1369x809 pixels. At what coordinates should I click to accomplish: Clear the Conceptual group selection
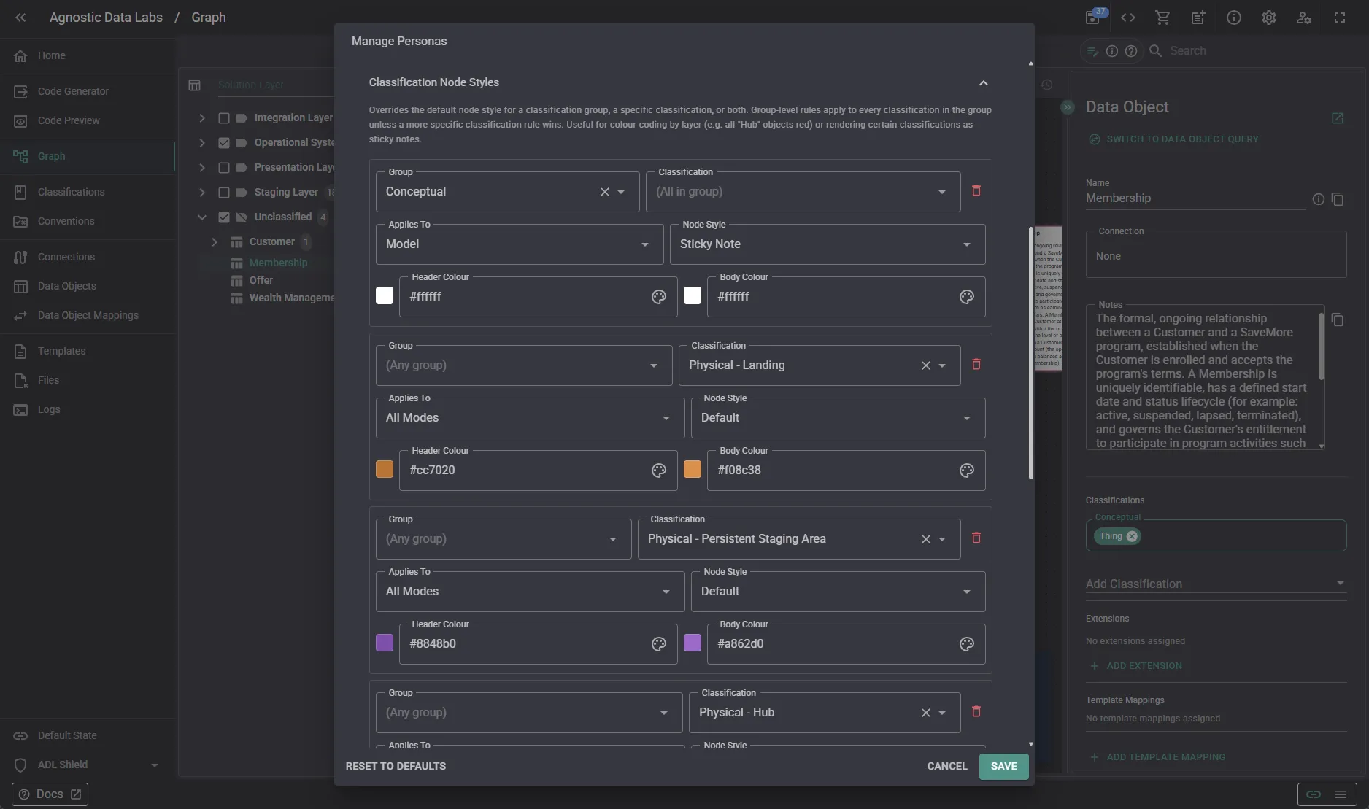tap(604, 192)
